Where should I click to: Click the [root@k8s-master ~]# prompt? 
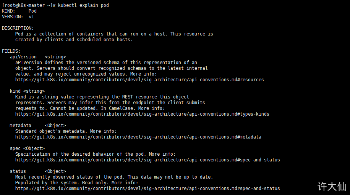coord(29,5)
